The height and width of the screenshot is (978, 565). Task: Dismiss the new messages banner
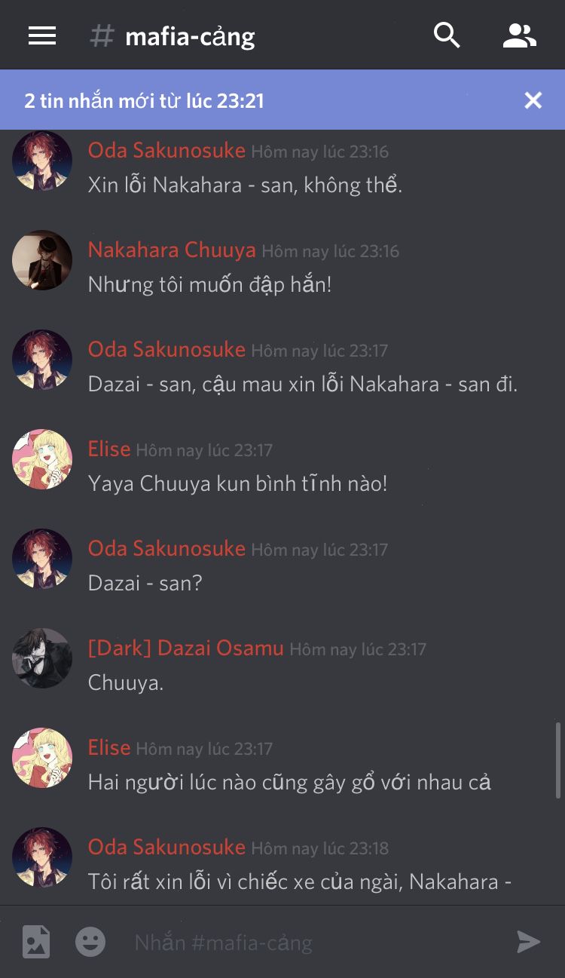(533, 100)
